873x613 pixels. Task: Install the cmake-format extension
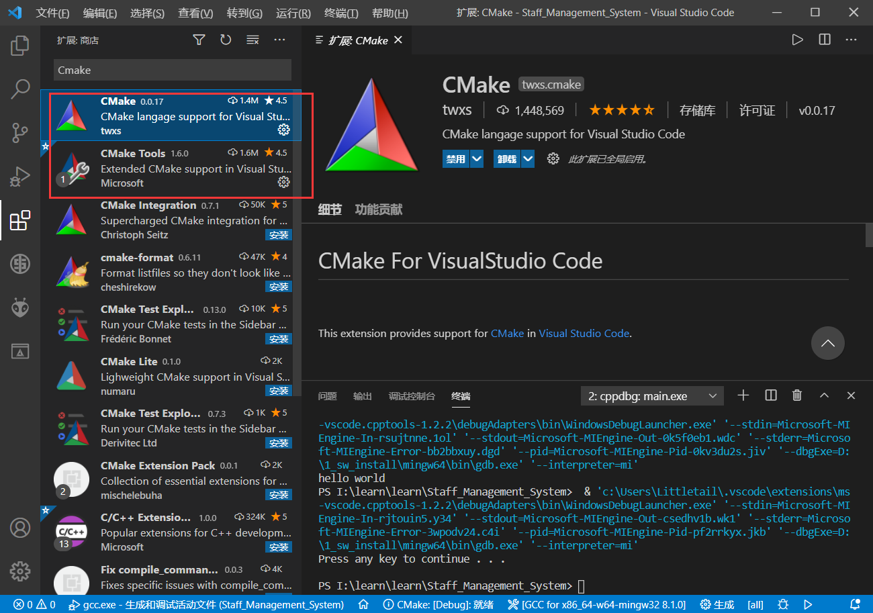278,287
